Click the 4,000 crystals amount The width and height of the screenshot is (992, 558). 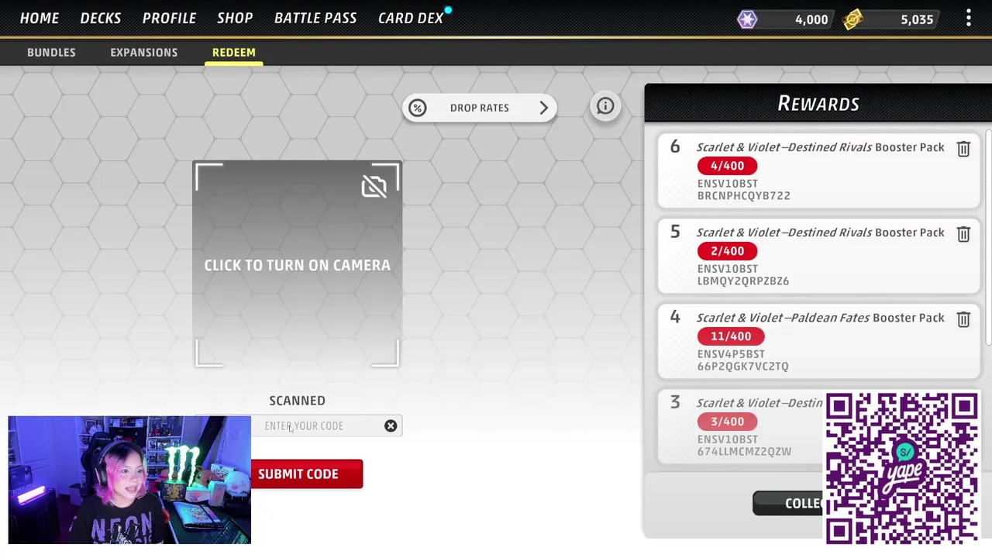tap(811, 19)
